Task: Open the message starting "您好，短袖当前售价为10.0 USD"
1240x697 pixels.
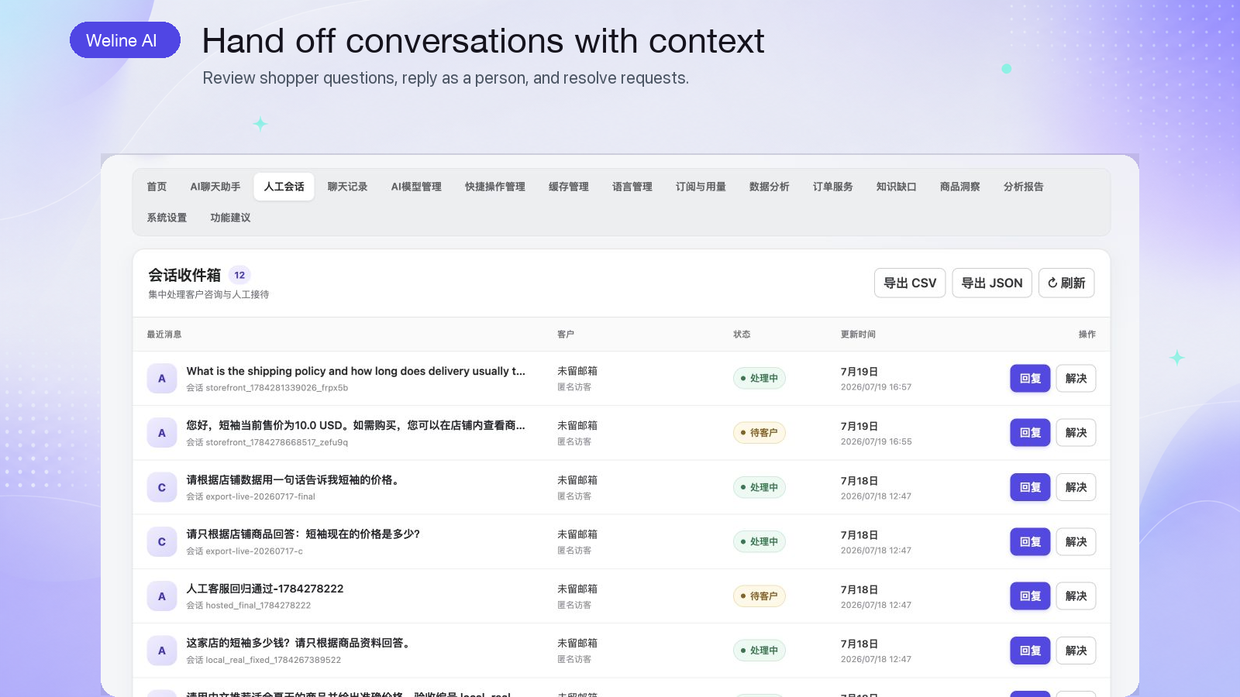Action: coord(356,425)
